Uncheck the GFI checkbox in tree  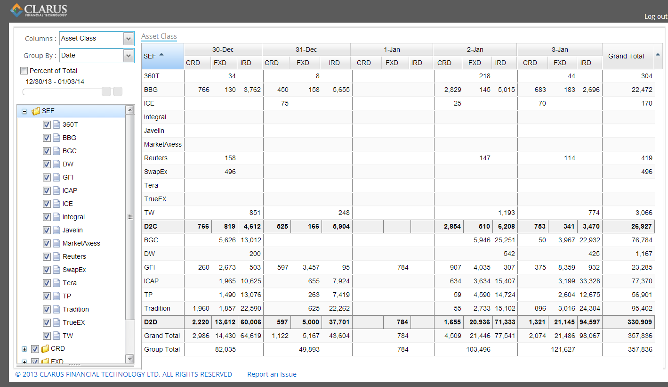(47, 177)
